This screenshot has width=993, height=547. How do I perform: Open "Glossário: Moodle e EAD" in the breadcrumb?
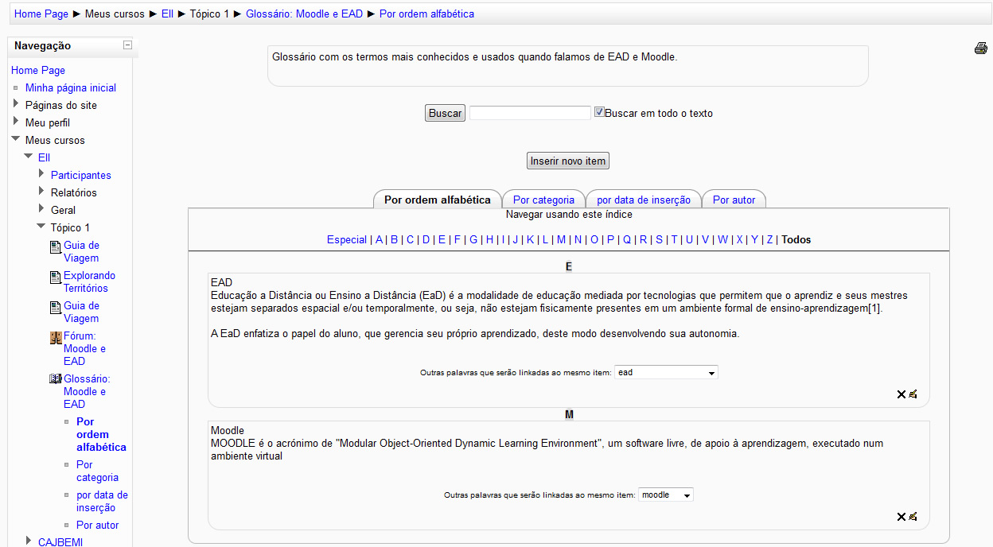pyautogui.click(x=305, y=14)
